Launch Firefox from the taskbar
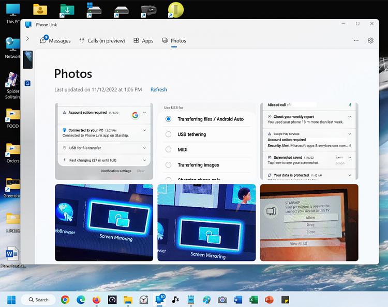The width and height of the screenshot is (388, 307). pos(96,300)
